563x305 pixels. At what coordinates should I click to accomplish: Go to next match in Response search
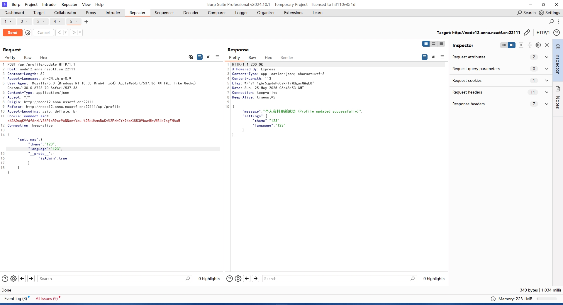pos(256,279)
